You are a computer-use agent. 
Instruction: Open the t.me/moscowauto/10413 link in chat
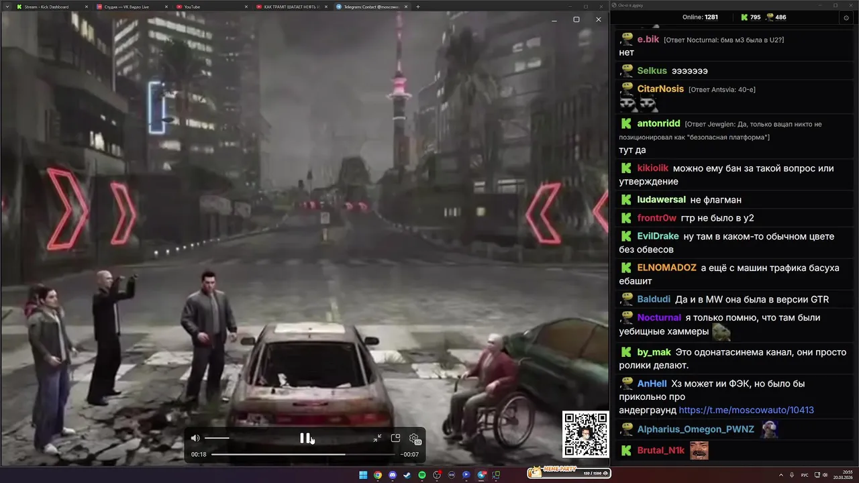(x=746, y=410)
